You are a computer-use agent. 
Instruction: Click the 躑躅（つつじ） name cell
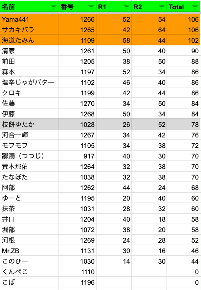[x=30, y=156]
